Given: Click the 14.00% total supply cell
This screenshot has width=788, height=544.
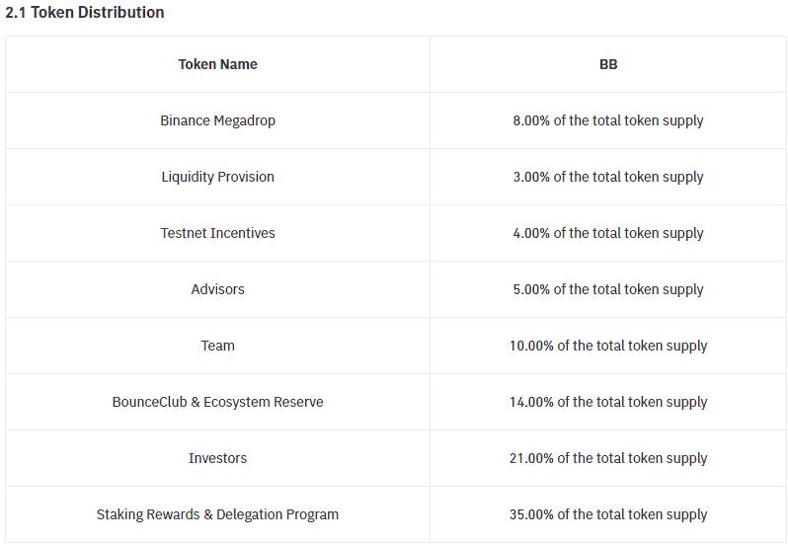Looking at the screenshot, I should click(x=608, y=402).
